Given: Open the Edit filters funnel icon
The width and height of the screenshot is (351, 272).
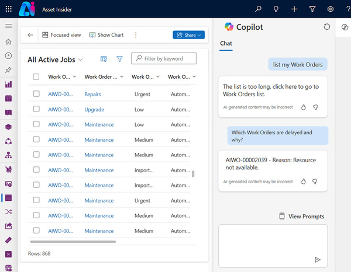Looking at the screenshot, I should click(119, 59).
